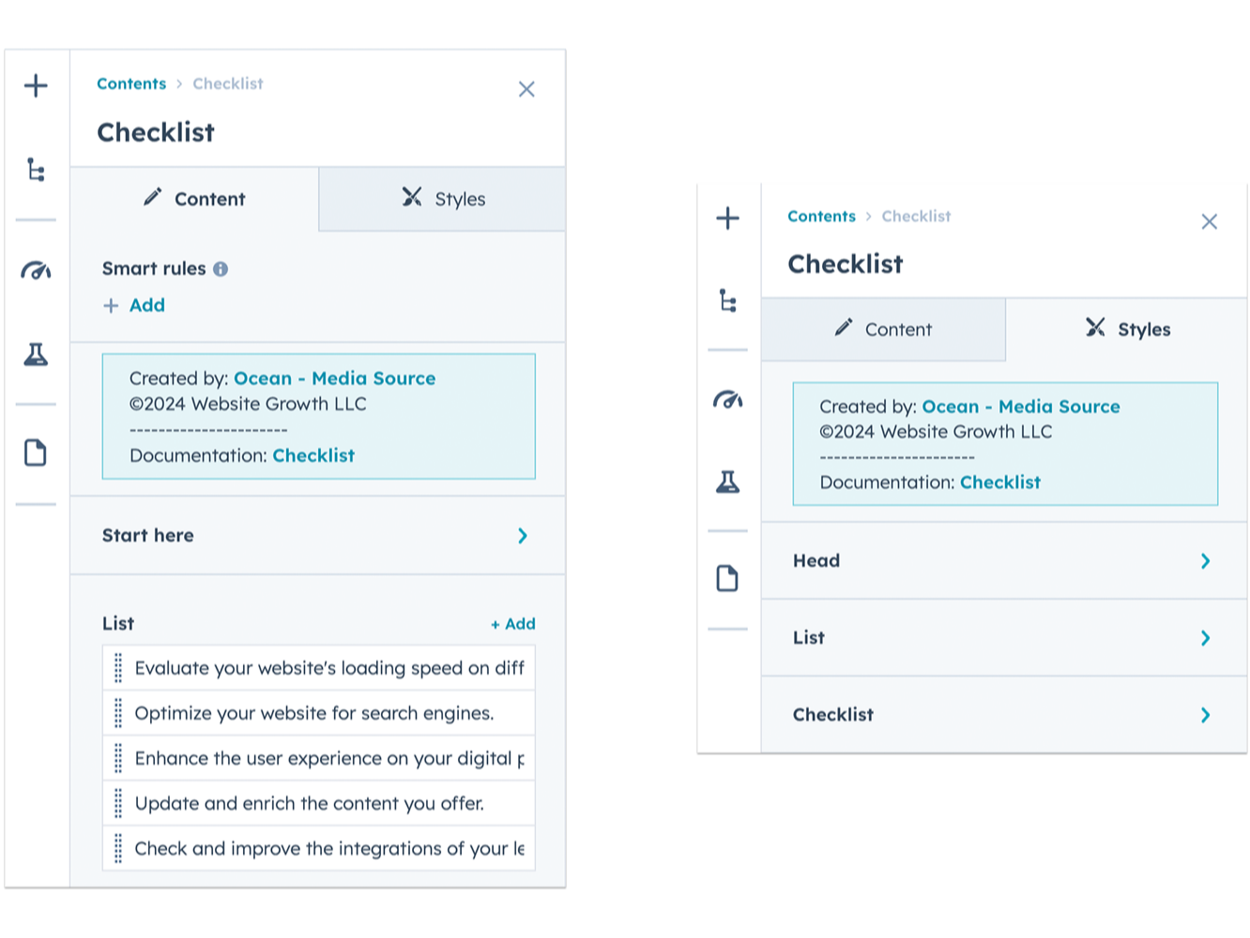Open the site tree icon in the sidebar

tap(36, 171)
